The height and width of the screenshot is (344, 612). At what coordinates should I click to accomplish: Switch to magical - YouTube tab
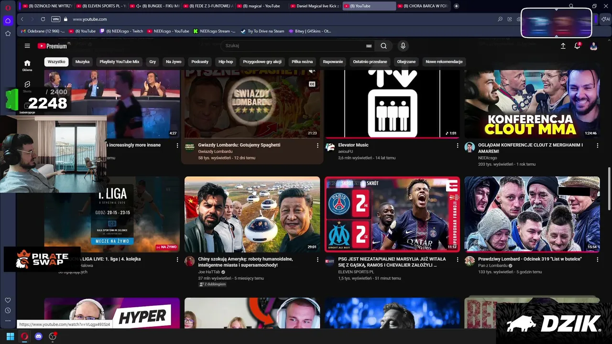(x=261, y=6)
